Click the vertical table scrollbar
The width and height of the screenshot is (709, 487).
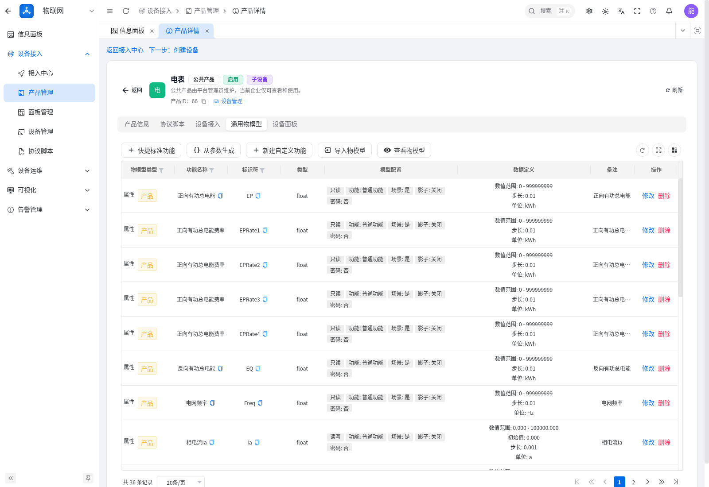(681, 237)
